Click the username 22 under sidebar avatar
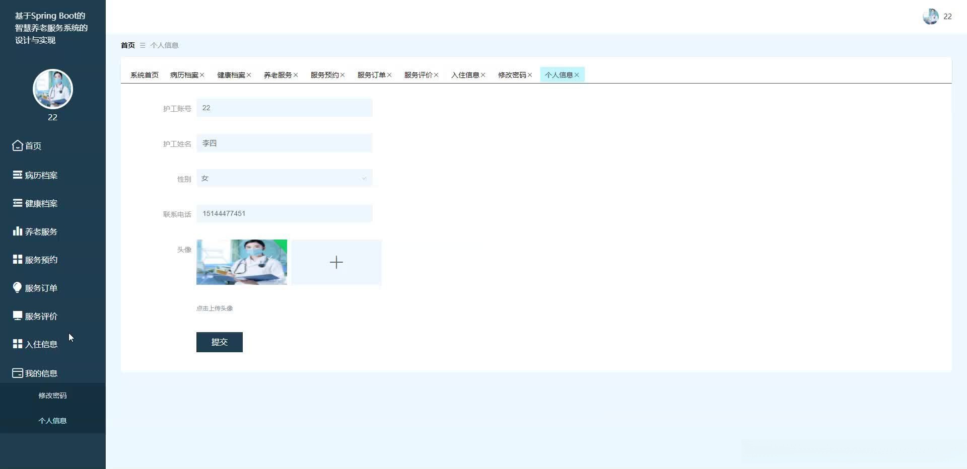 (53, 117)
